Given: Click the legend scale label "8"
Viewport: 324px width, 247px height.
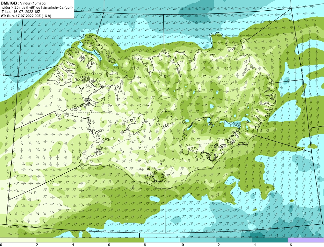Looking at the screenshot, I should point(145,245).
